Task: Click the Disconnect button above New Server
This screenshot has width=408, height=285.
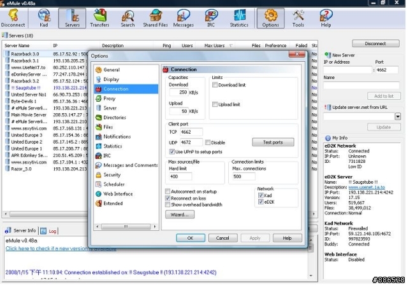Action: point(375,44)
